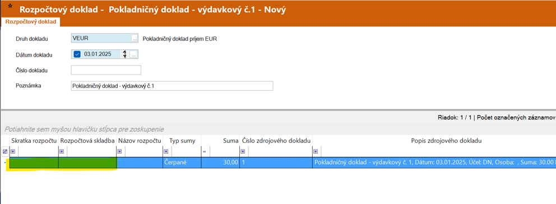The height and width of the screenshot is (204, 556).
Task: Sort by Číslo zdrojového dokladu column header
Action: [x=276, y=141]
